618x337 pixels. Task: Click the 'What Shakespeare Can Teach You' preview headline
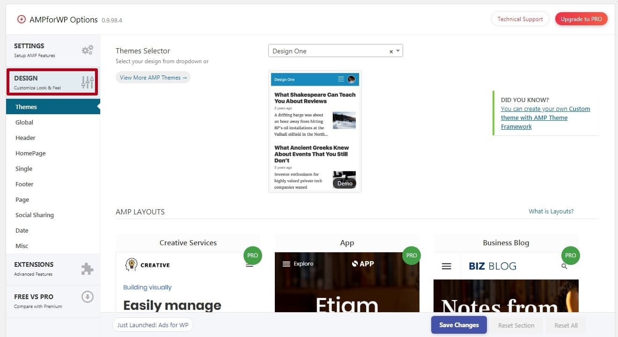(x=315, y=98)
